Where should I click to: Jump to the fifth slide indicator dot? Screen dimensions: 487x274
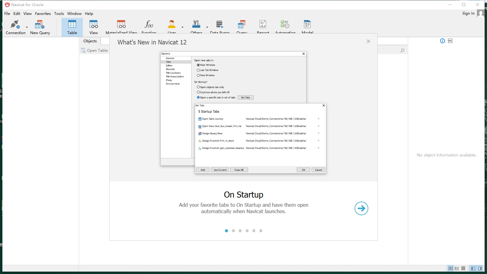pyautogui.click(x=254, y=231)
